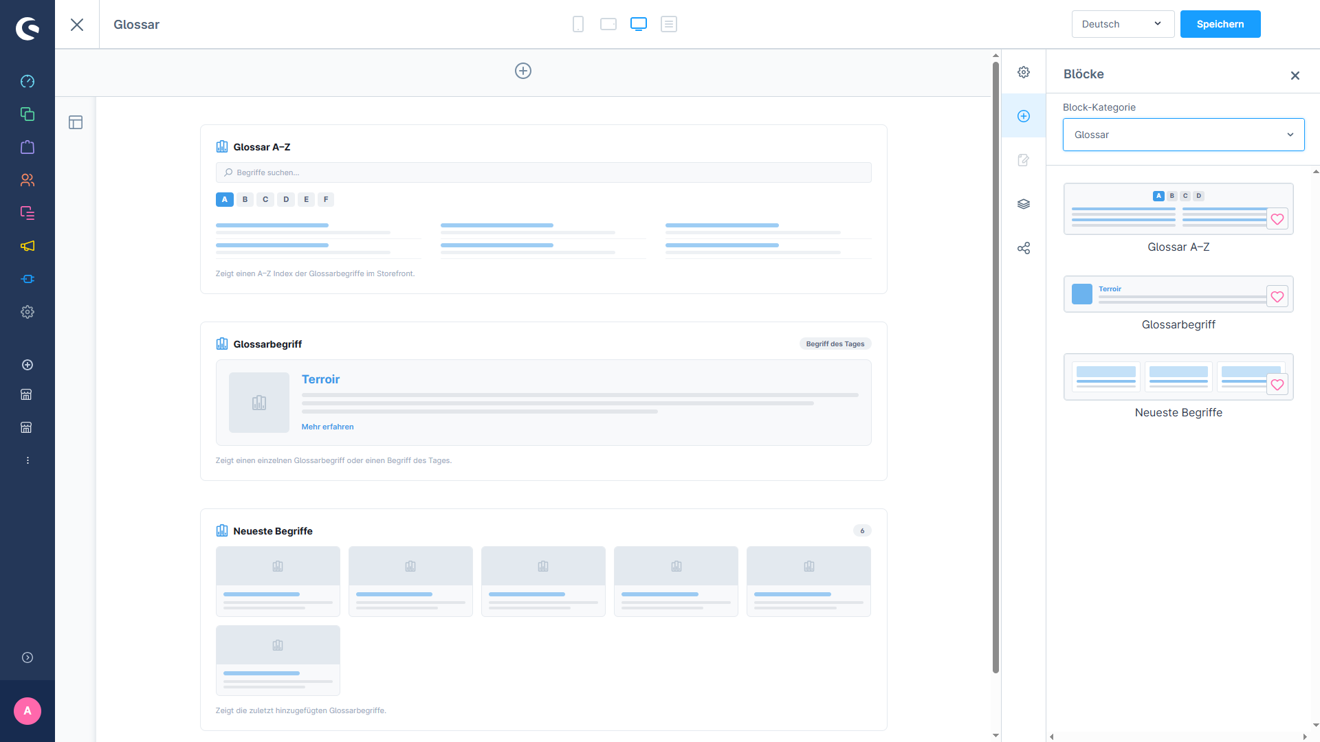
Task: Favorite the Glossarbegriff block
Action: [1277, 297]
